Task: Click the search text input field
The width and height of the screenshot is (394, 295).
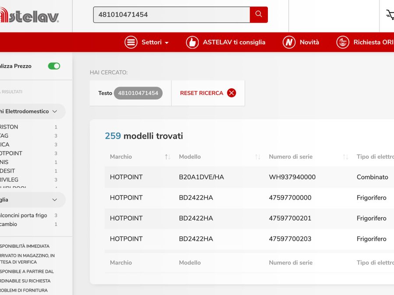Action: click(x=171, y=14)
